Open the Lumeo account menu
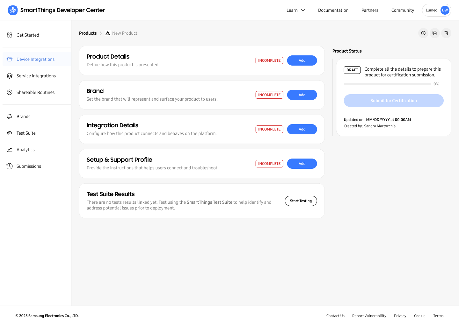The height and width of the screenshot is (326, 459). 432,10
